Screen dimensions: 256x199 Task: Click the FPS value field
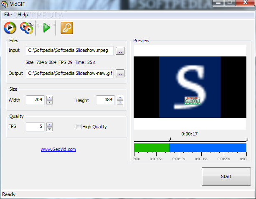(x=35, y=127)
